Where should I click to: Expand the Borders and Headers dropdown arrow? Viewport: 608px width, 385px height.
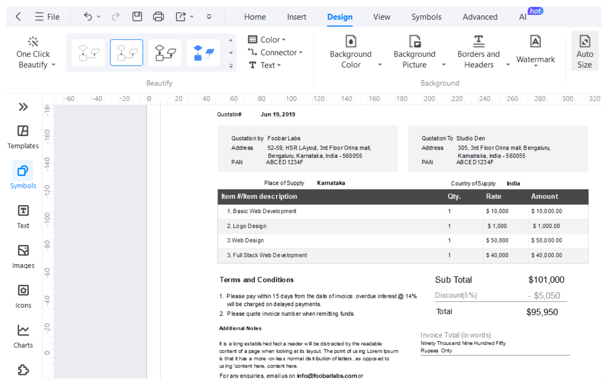tap(508, 65)
